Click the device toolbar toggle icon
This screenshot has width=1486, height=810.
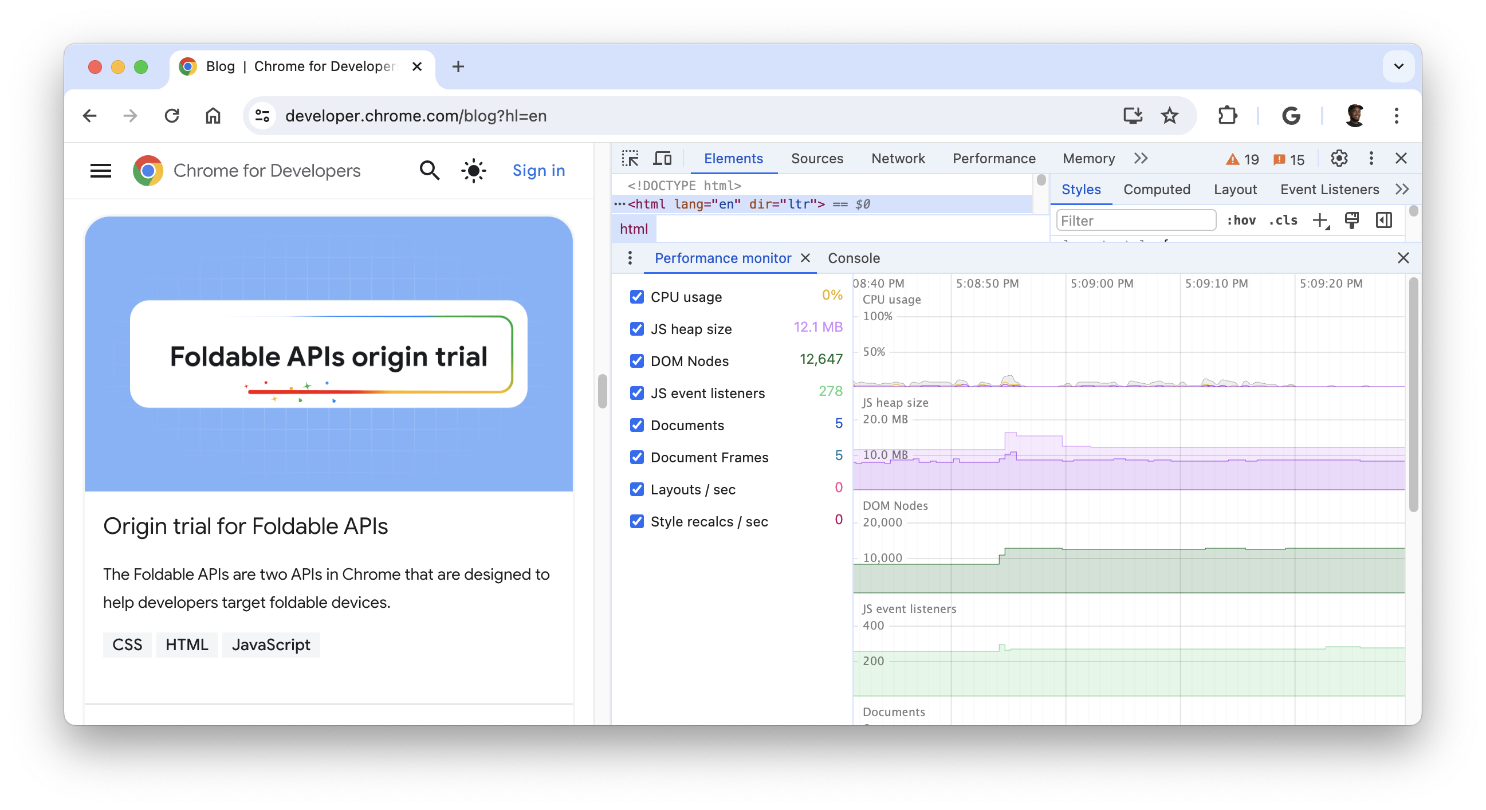click(661, 158)
